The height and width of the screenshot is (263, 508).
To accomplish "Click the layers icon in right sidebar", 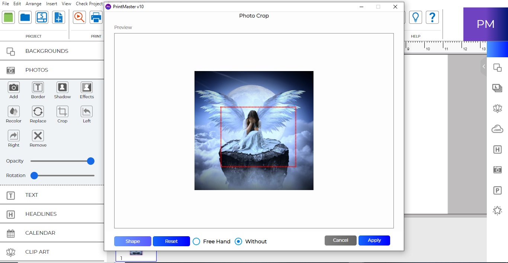I will click(x=497, y=88).
